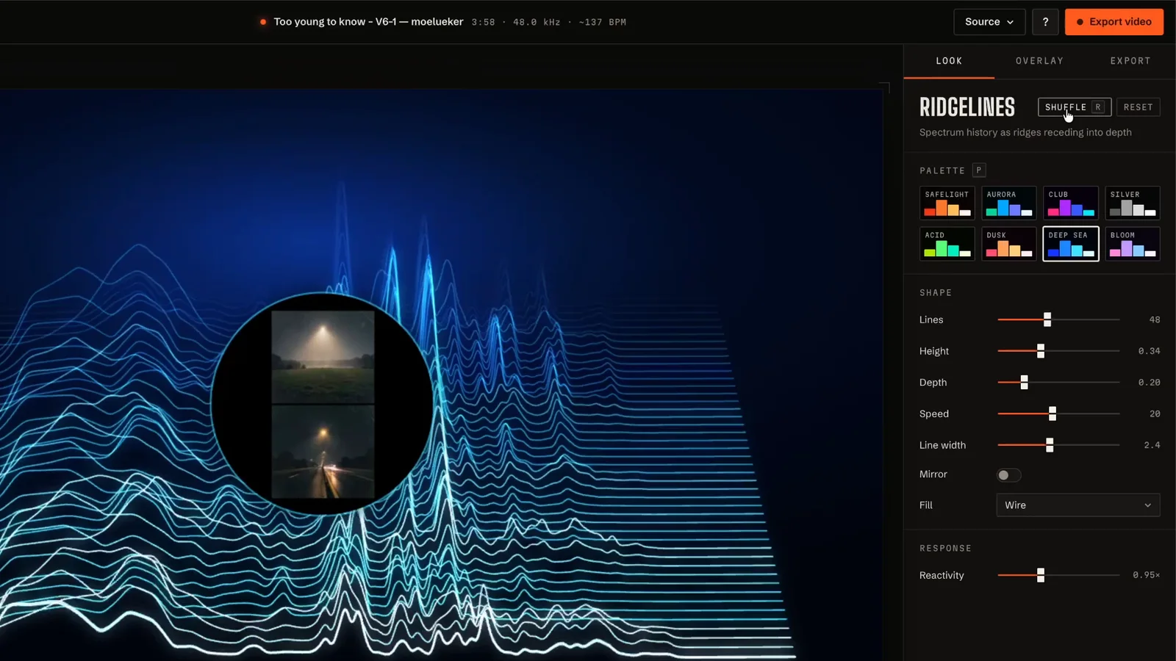Open the help question mark button
1176x661 pixels.
click(1045, 22)
